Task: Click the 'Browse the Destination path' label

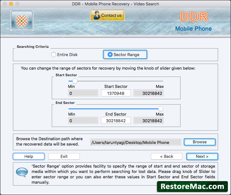Action: point(49,141)
